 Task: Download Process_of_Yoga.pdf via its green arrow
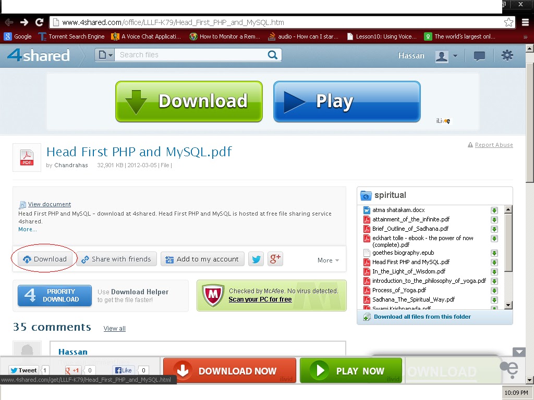[x=494, y=291]
